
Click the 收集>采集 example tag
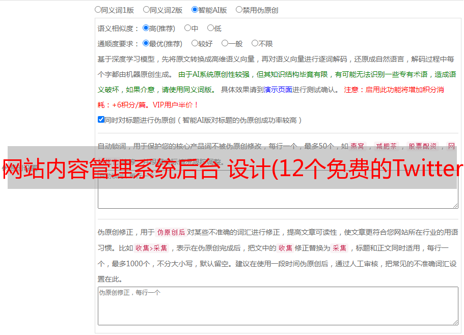point(151,248)
